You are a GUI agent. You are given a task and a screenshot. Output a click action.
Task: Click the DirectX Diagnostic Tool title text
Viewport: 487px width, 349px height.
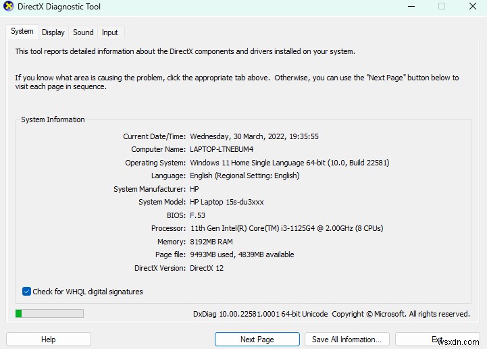(x=59, y=7)
